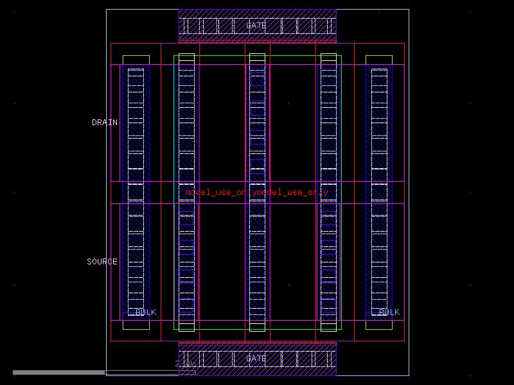The height and width of the screenshot is (385, 514).
Task: Click the center transistor finger stack
Action: (x=257, y=193)
